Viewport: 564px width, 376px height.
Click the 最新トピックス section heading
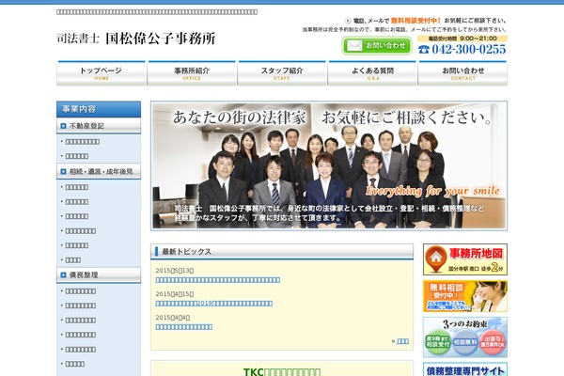[x=282, y=252]
